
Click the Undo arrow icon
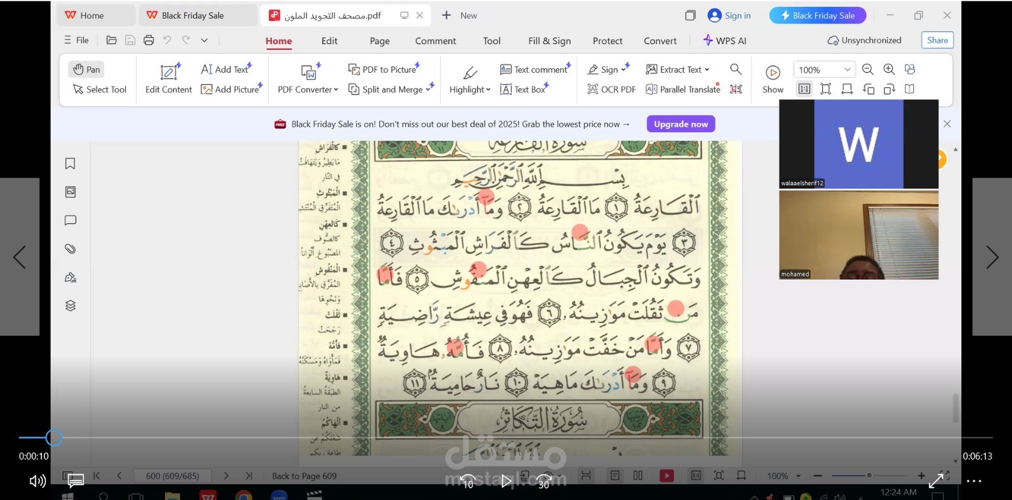pyautogui.click(x=167, y=40)
